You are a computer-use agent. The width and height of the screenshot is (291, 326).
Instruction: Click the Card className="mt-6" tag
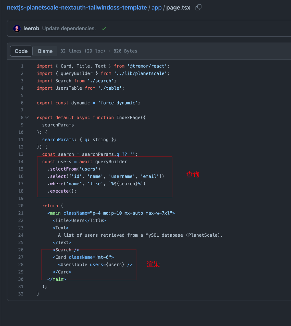coord(83,257)
